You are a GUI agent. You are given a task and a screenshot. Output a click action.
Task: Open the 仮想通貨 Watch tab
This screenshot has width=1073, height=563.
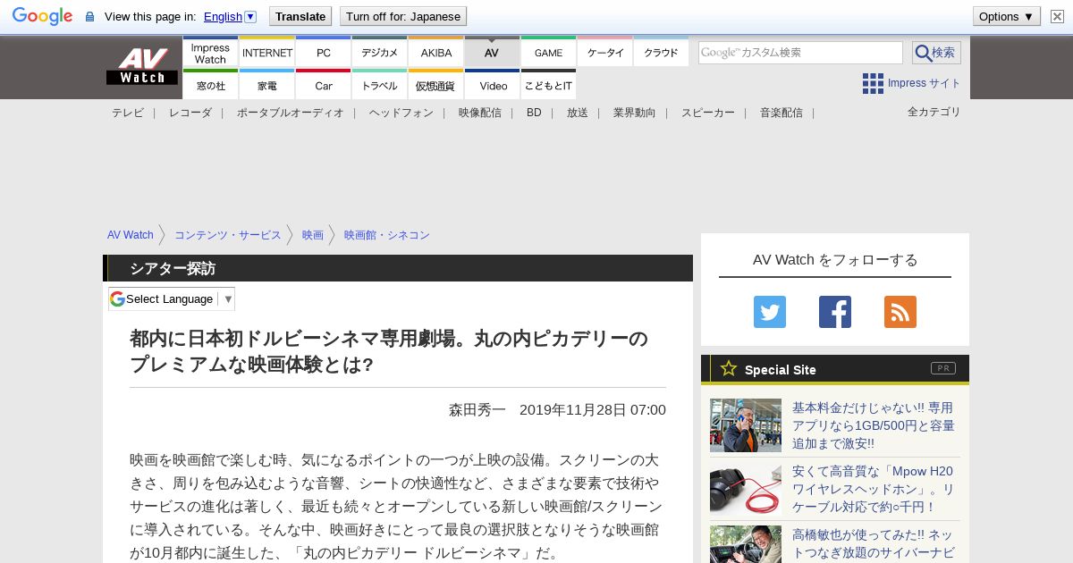(436, 85)
